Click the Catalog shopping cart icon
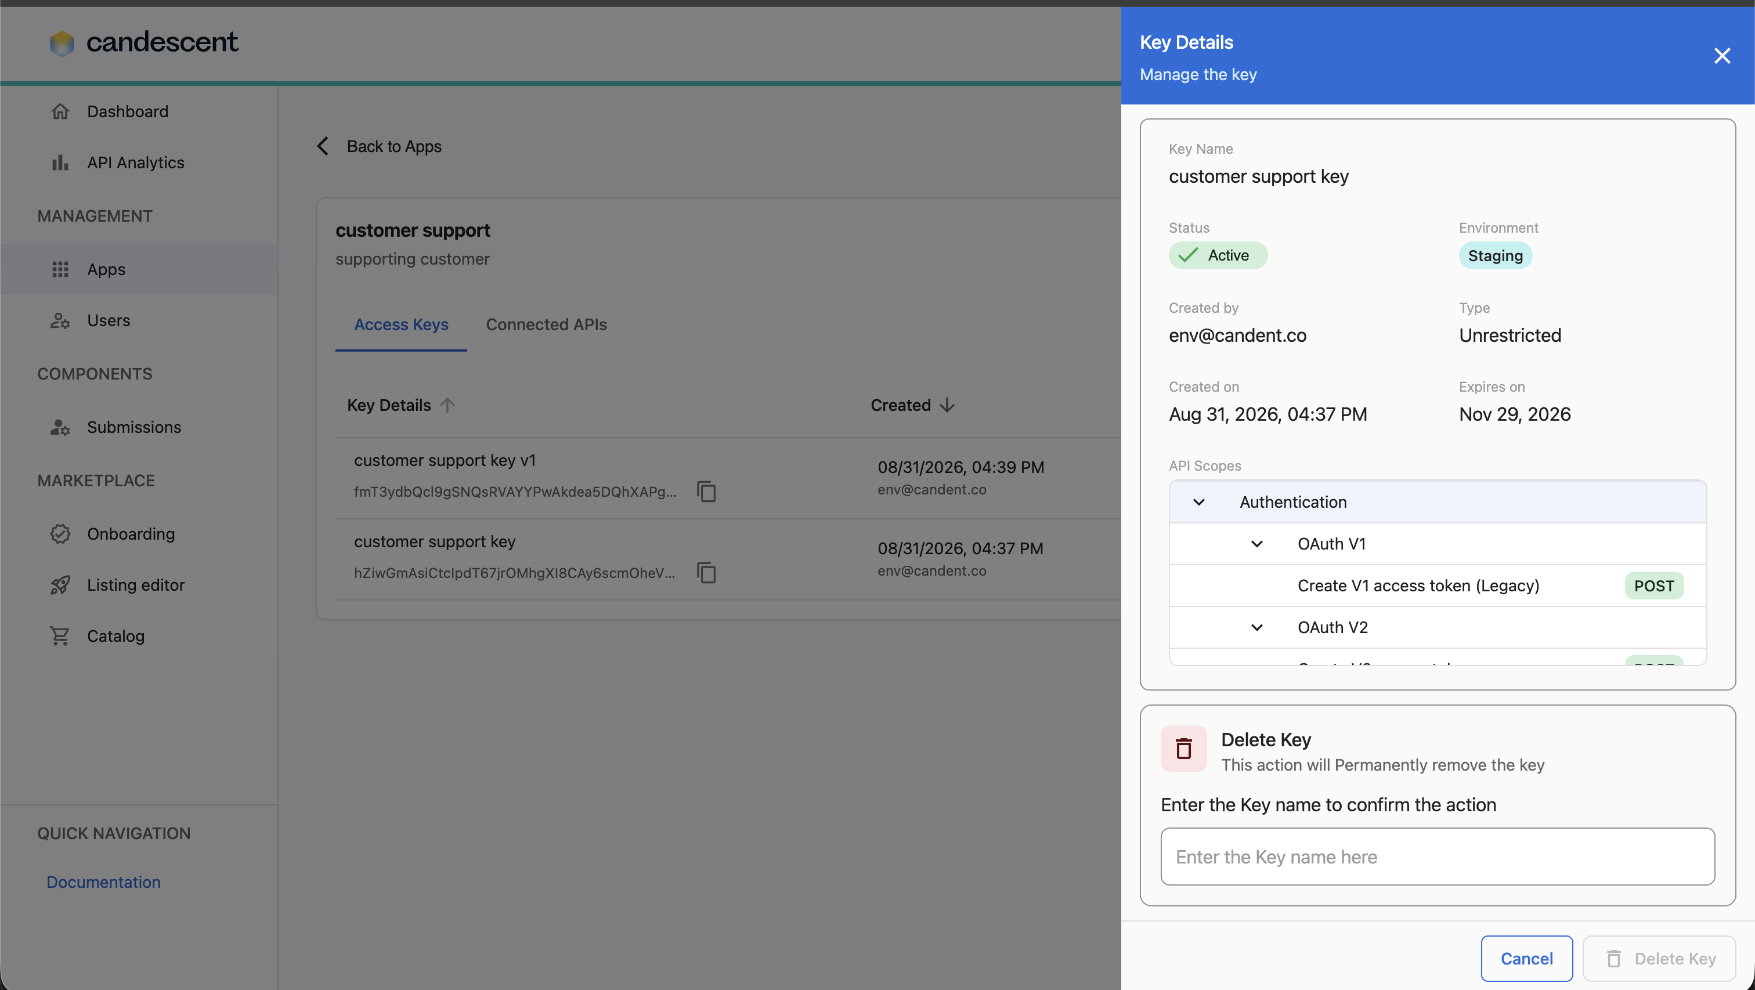The height and width of the screenshot is (990, 1755). [x=60, y=635]
